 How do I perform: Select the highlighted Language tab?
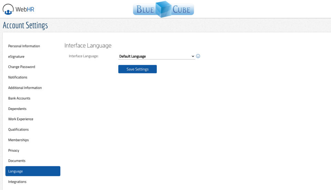33,171
